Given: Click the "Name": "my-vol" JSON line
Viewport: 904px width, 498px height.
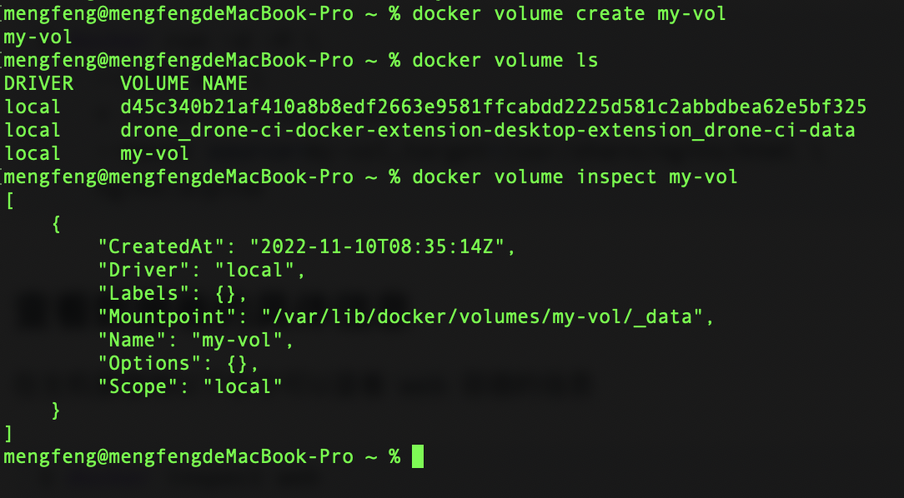Looking at the screenshot, I should point(196,340).
